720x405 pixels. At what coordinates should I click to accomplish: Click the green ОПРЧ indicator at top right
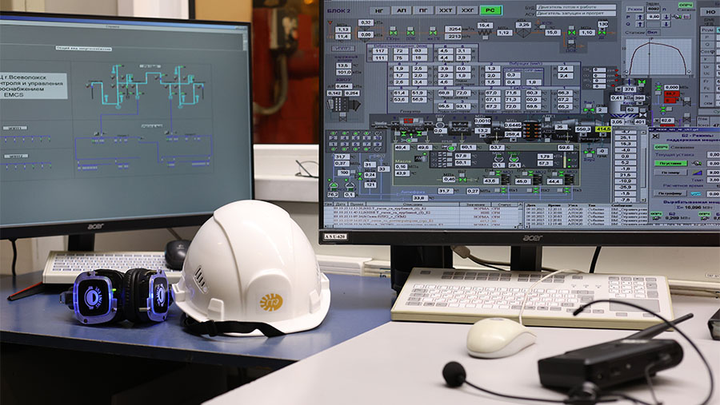(x=685, y=5)
